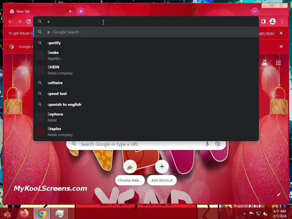Click the 'Add shortcut' label
This screenshot has width=292, height=219.
point(162,180)
